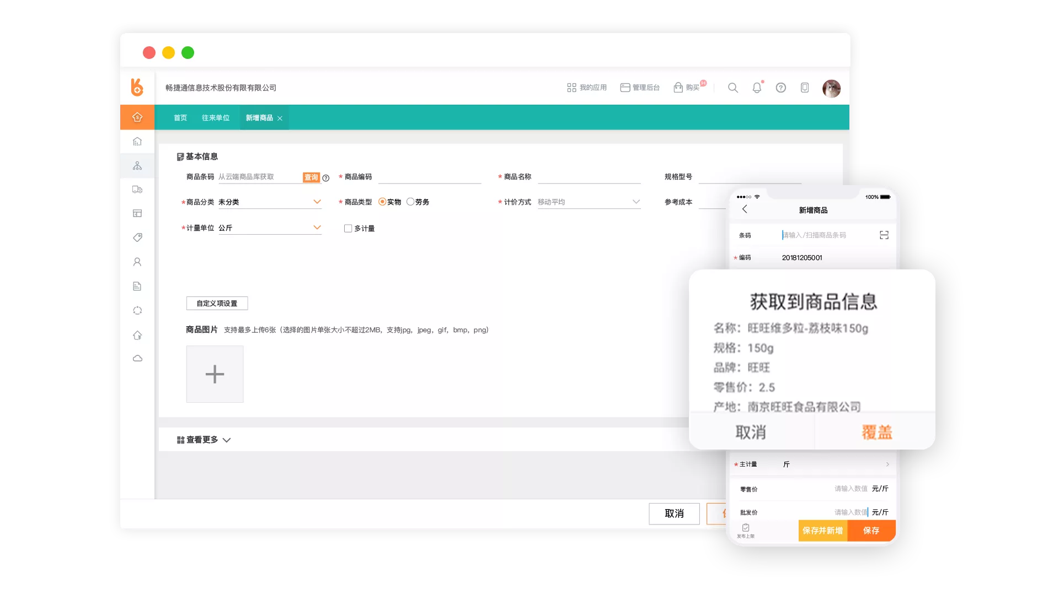Open the delivery truck sidebar icon
The width and height of the screenshot is (1059, 595).
point(137,190)
